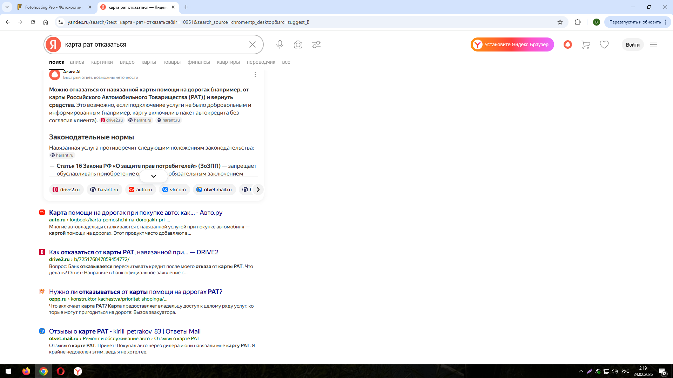Switch to Переводчик search tab
The image size is (673, 378).
point(261,62)
